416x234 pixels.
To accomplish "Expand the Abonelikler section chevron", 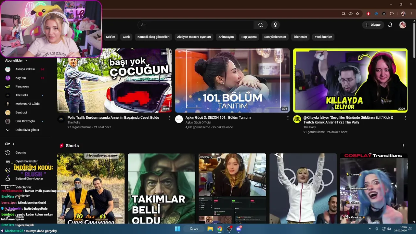I will click(x=26, y=61).
